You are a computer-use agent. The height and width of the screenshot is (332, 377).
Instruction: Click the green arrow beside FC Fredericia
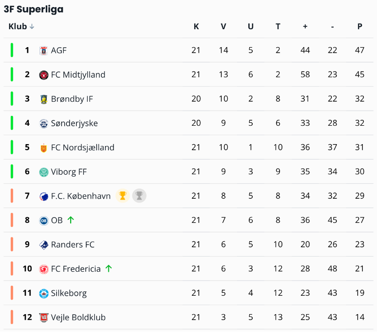109,268
